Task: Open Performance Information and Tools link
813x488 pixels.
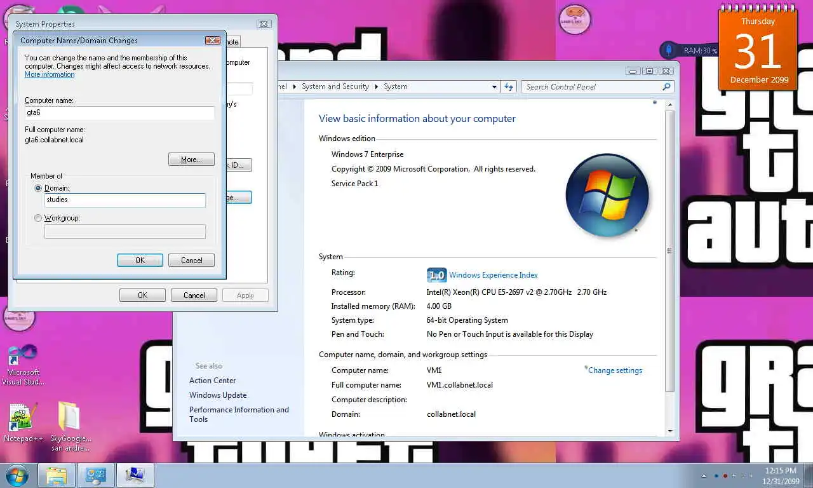Action: click(x=239, y=414)
